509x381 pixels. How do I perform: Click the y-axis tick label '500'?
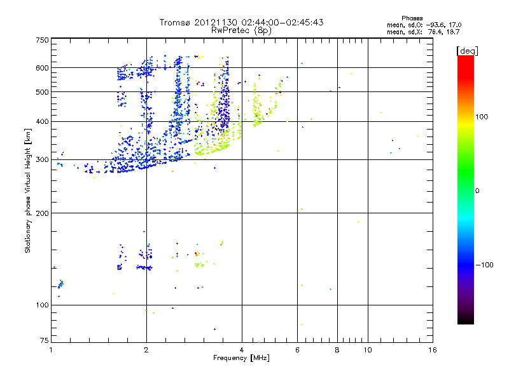point(42,92)
